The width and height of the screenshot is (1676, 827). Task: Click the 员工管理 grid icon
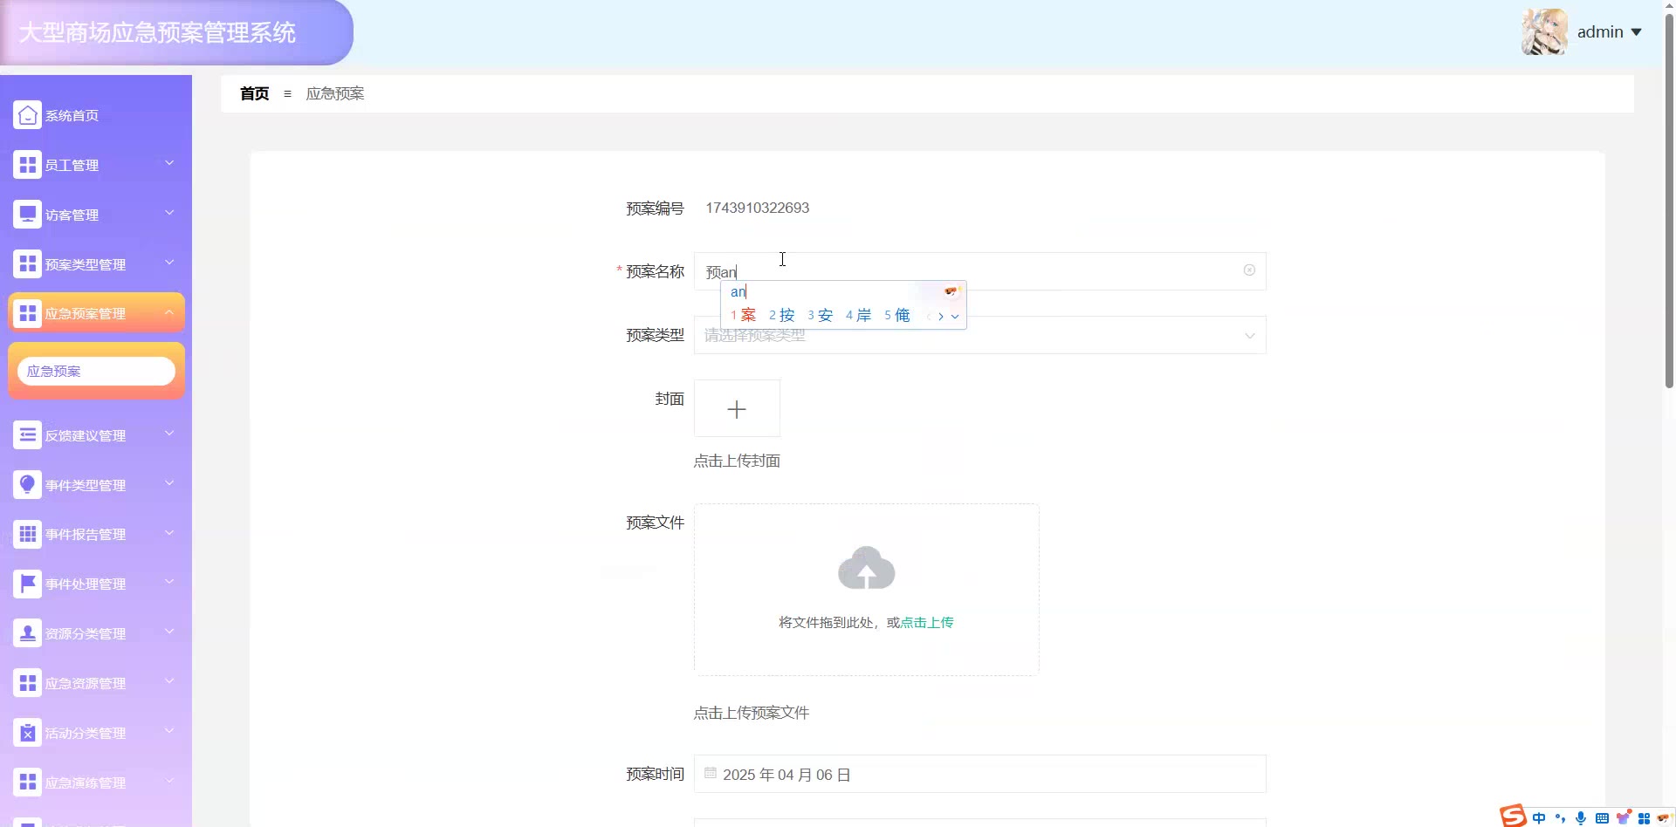pos(27,165)
